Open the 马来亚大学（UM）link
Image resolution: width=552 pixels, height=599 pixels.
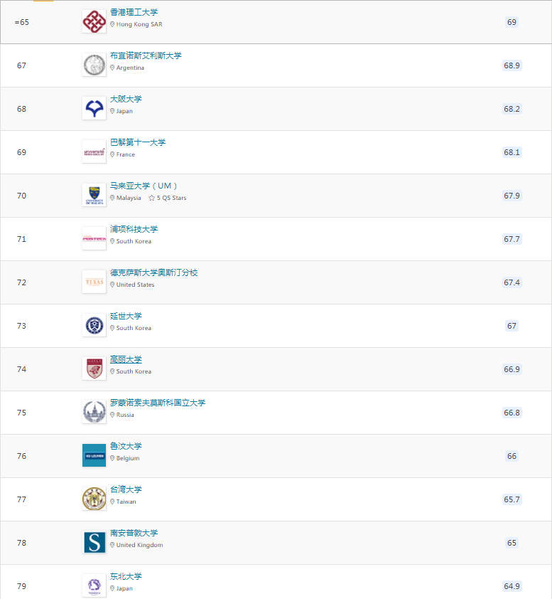coord(144,186)
